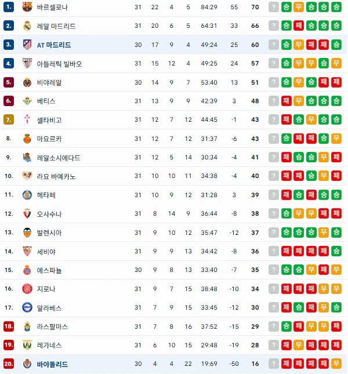The image size is (348, 374).
Task: Open the 아틀레틱 빌바오 team page
Action: click(59, 64)
